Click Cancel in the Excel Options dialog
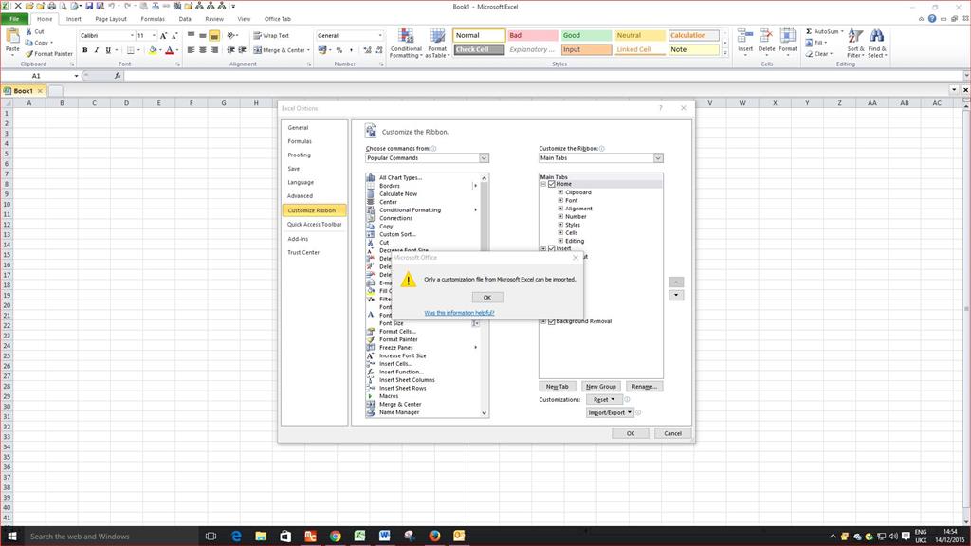This screenshot has height=546, width=971. click(672, 433)
